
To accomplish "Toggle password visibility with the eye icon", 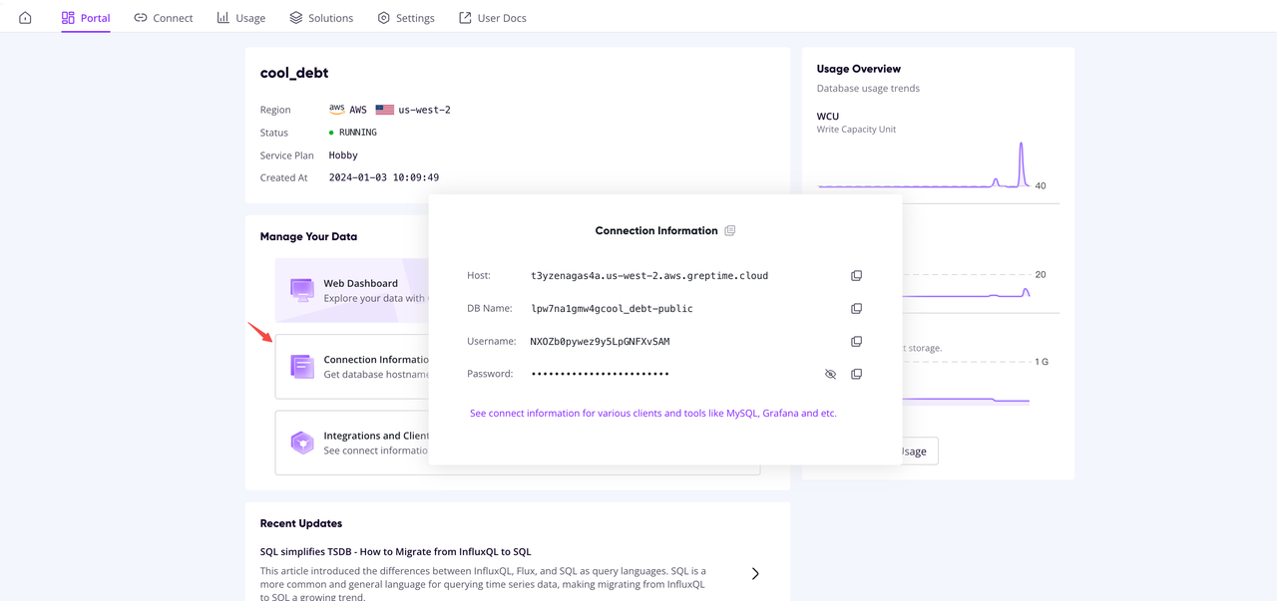I will pos(830,374).
